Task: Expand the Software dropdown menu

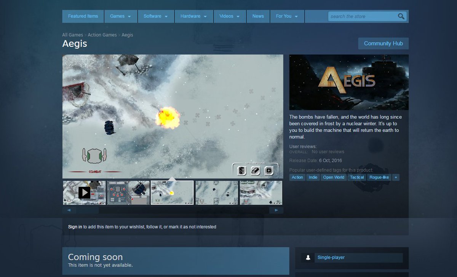Action: coord(156,16)
